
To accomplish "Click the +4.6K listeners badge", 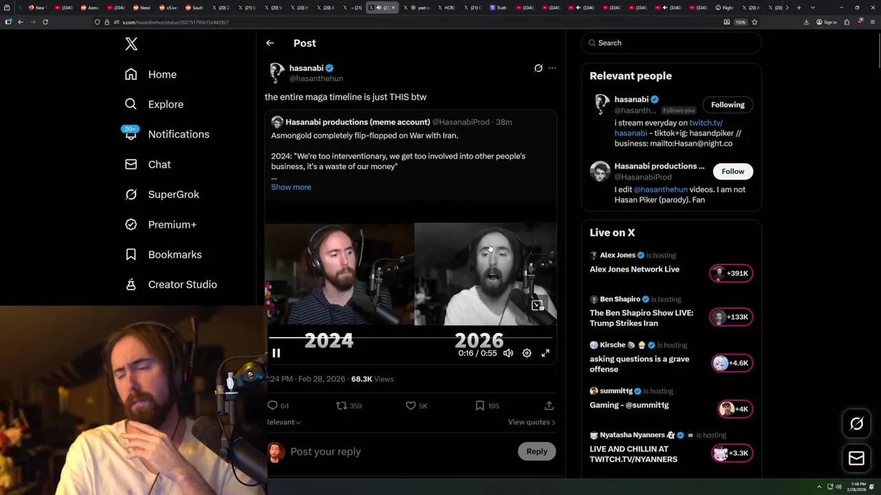I will tap(731, 363).
